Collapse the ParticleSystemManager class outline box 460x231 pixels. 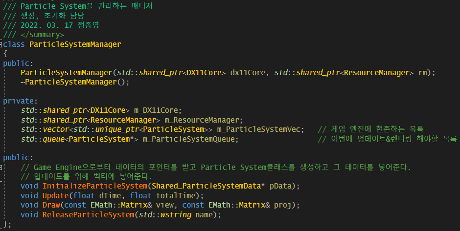(1, 44)
